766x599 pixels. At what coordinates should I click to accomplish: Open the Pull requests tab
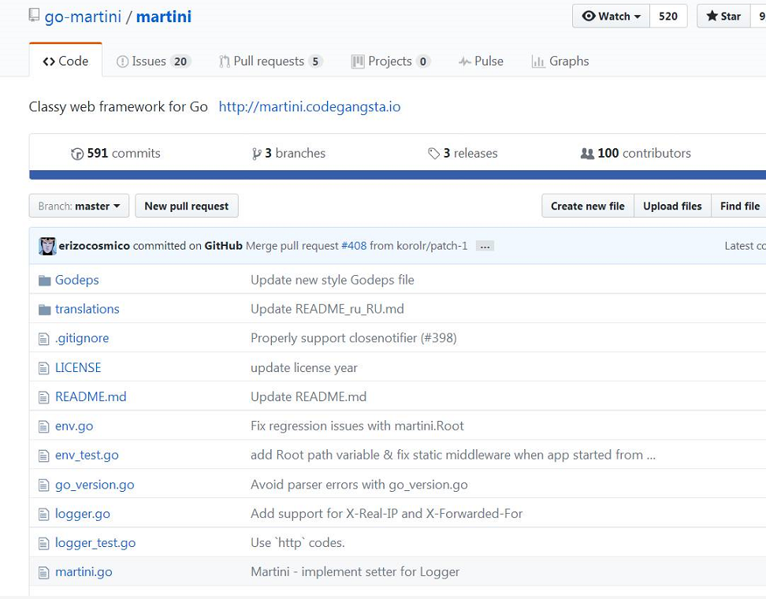(270, 61)
